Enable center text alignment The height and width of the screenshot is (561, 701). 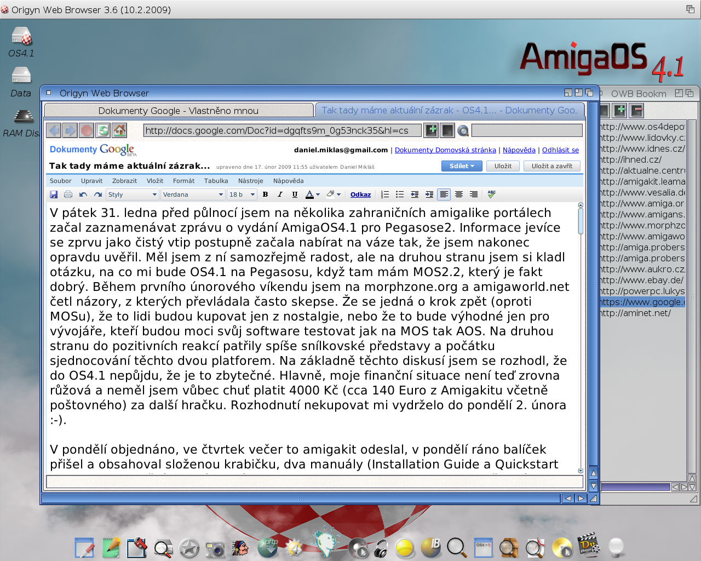[459, 194]
